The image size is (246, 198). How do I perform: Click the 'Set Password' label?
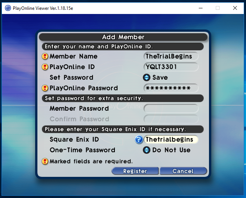coord(71,77)
